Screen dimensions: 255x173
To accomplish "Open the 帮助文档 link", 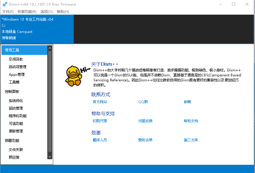I will point(191,121).
